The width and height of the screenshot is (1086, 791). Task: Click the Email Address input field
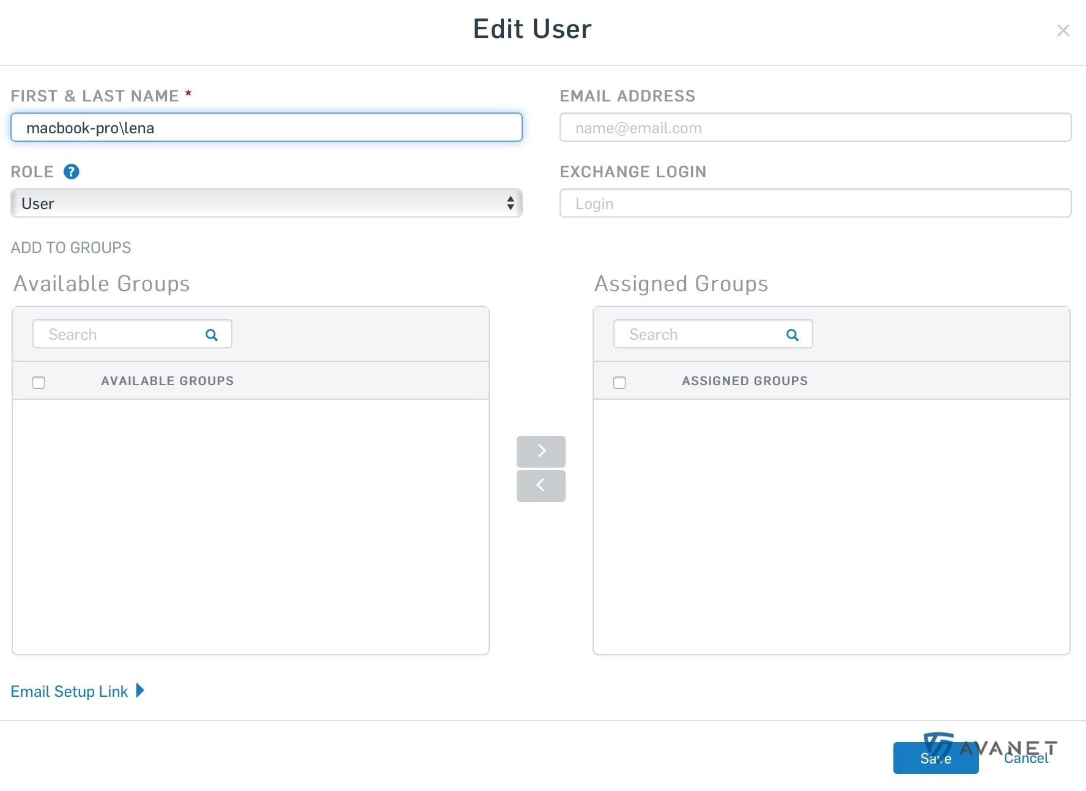(x=816, y=127)
